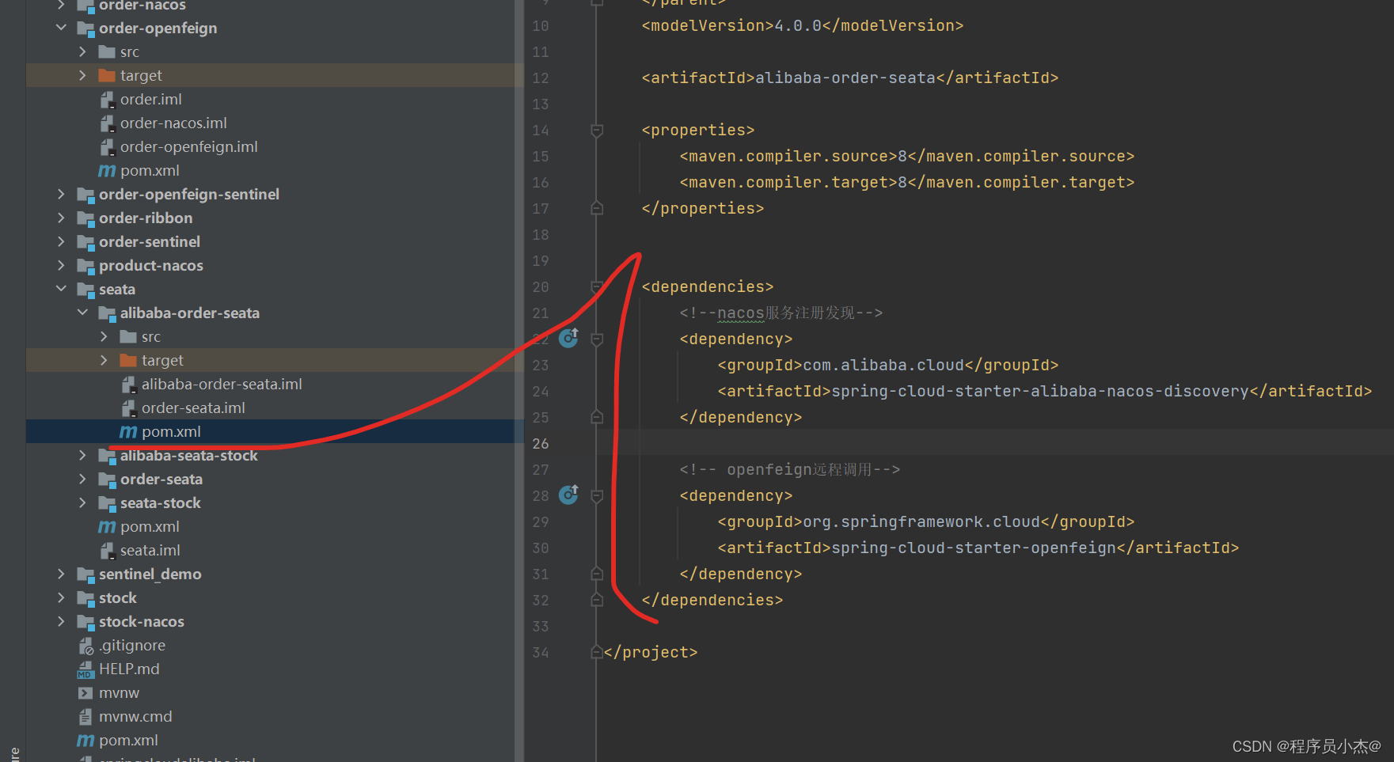
Task: Expand the stock-nacos module
Action: pos(61,621)
